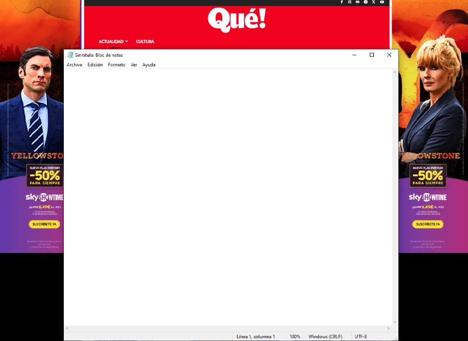Go to the CULTURA section link
The width and height of the screenshot is (468, 341).
(145, 42)
